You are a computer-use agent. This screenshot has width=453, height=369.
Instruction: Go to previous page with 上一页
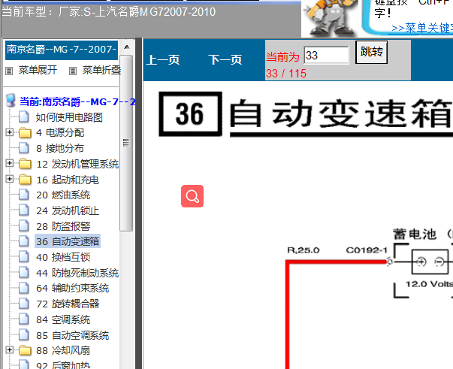163,60
